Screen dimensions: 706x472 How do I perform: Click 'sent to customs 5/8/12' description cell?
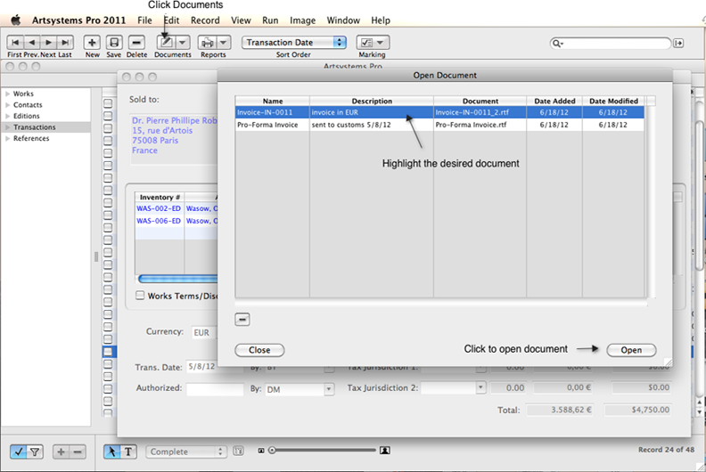(351, 125)
